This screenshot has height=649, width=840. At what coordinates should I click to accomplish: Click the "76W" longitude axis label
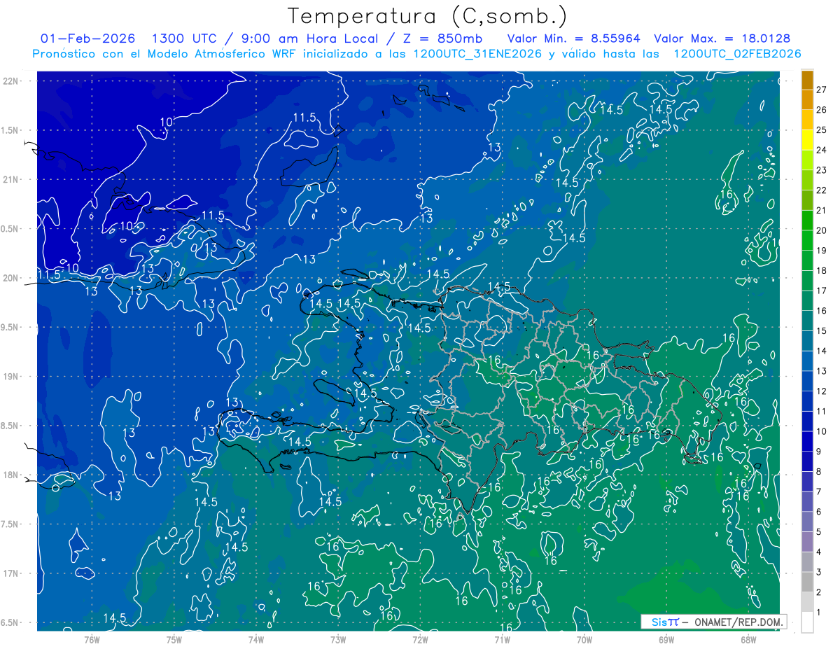pos(92,640)
